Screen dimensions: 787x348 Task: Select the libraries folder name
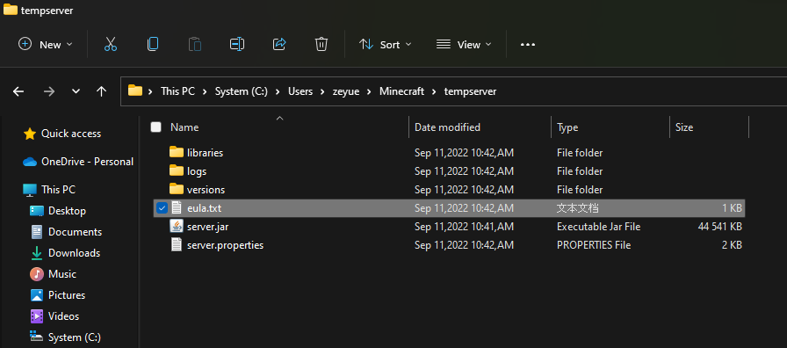tap(205, 152)
